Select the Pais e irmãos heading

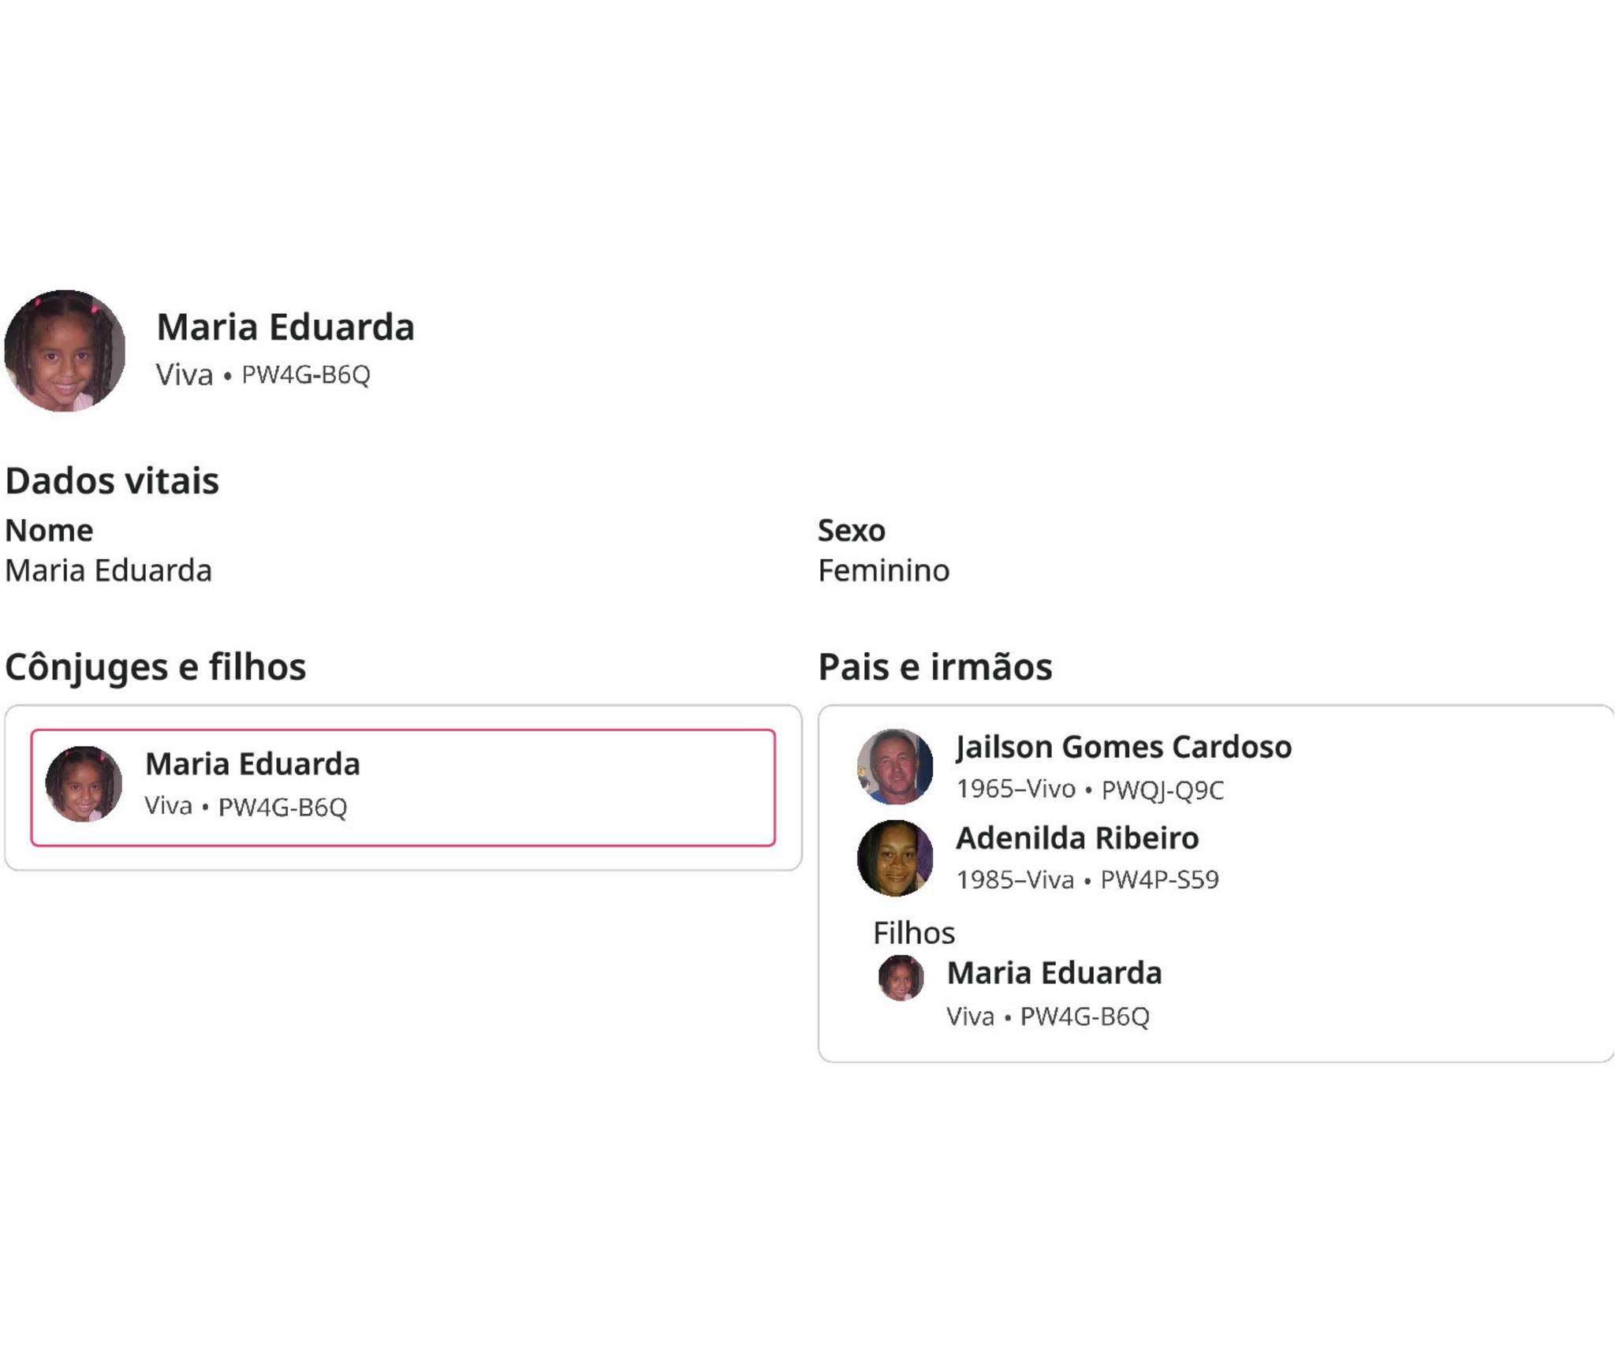tap(934, 666)
